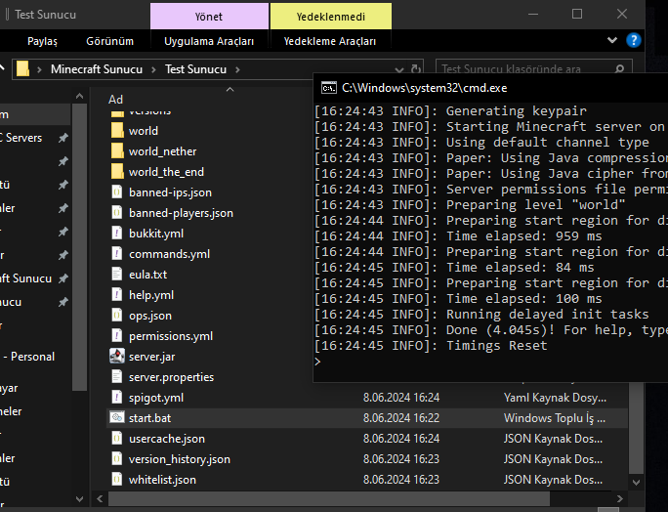The width and height of the screenshot is (668, 512).
Task: Click the start.bat date 8.06.2024 16:22
Action: (400, 418)
